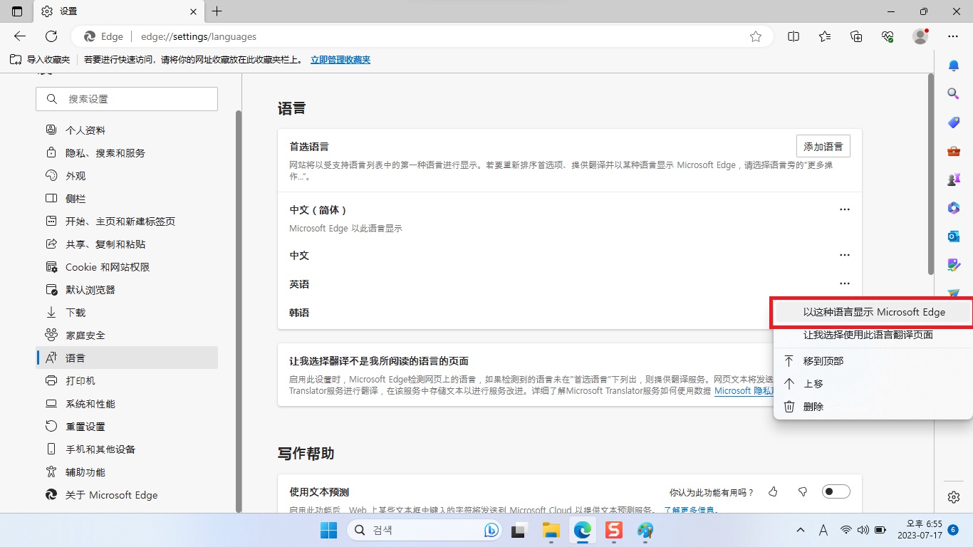Open sidebar settings gear icon
The image size is (973, 547).
(954, 497)
